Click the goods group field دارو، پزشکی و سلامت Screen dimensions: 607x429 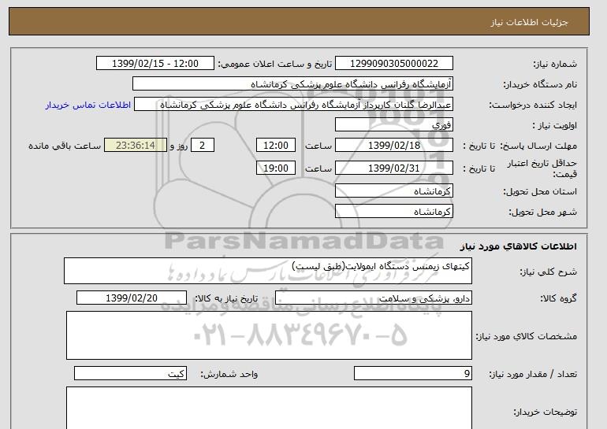coord(374,298)
